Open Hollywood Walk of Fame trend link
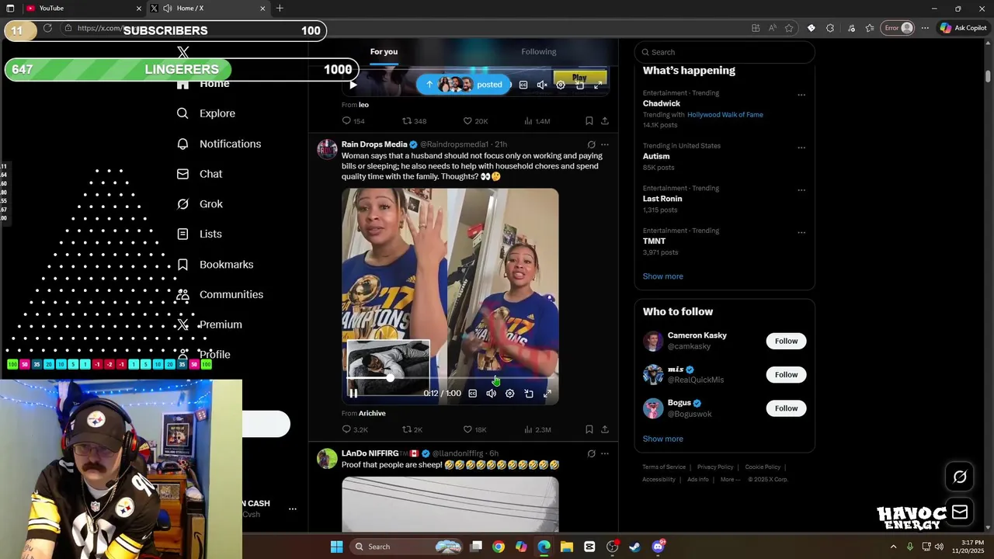This screenshot has width=994, height=559. click(x=725, y=115)
